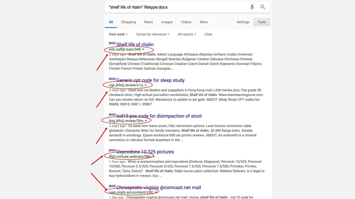Open Generic cpt code for sleep study result
Viewport: 355px width, 199px height.
150,80
